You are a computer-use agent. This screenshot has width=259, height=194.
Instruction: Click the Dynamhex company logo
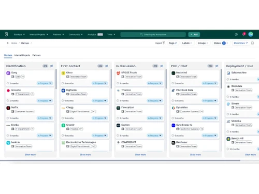point(174,108)
